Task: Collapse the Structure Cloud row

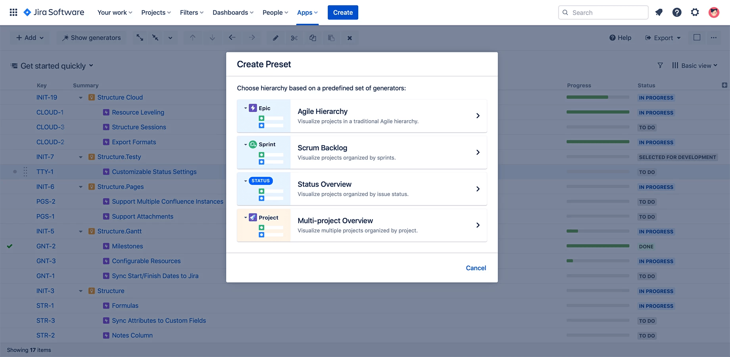Action: pyautogui.click(x=81, y=98)
